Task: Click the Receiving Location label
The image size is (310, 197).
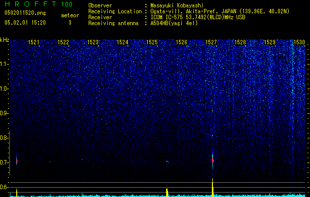Action: [x=115, y=11]
